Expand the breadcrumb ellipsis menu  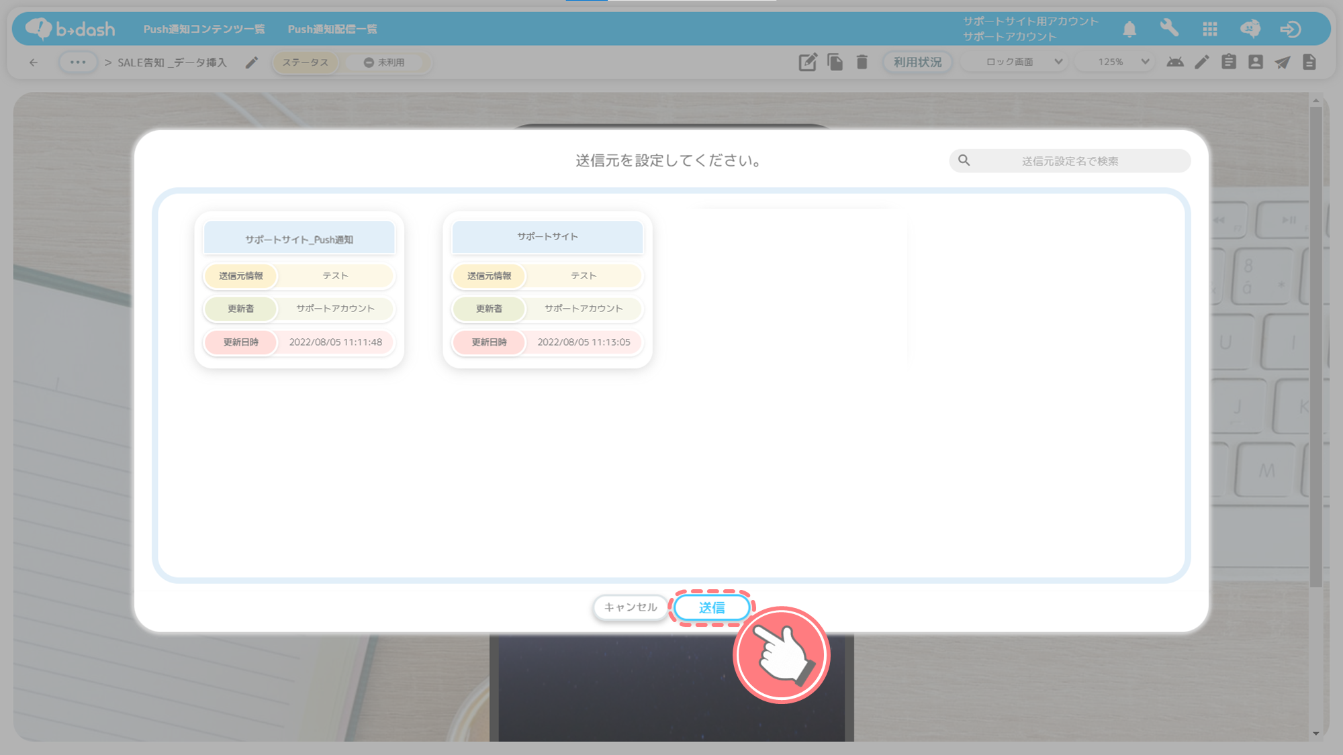(x=78, y=62)
